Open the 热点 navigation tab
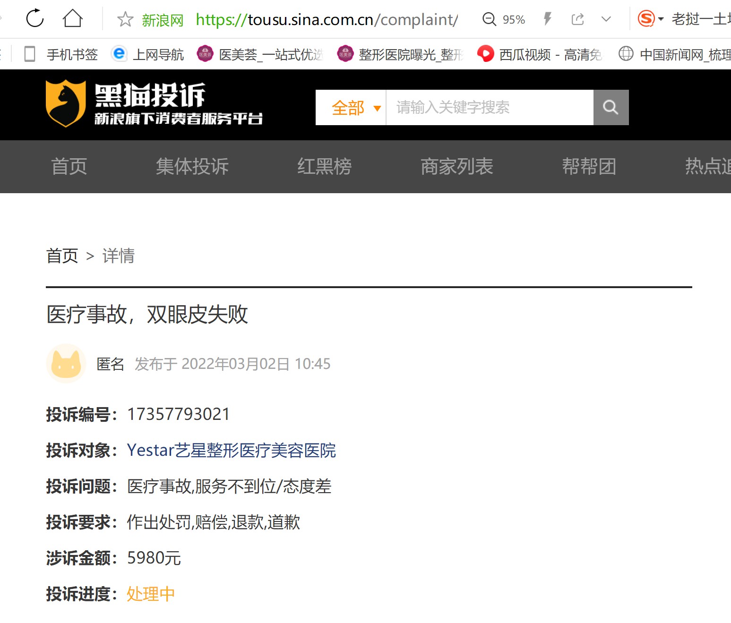This screenshot has width=731, height=623. click(708, 166)
